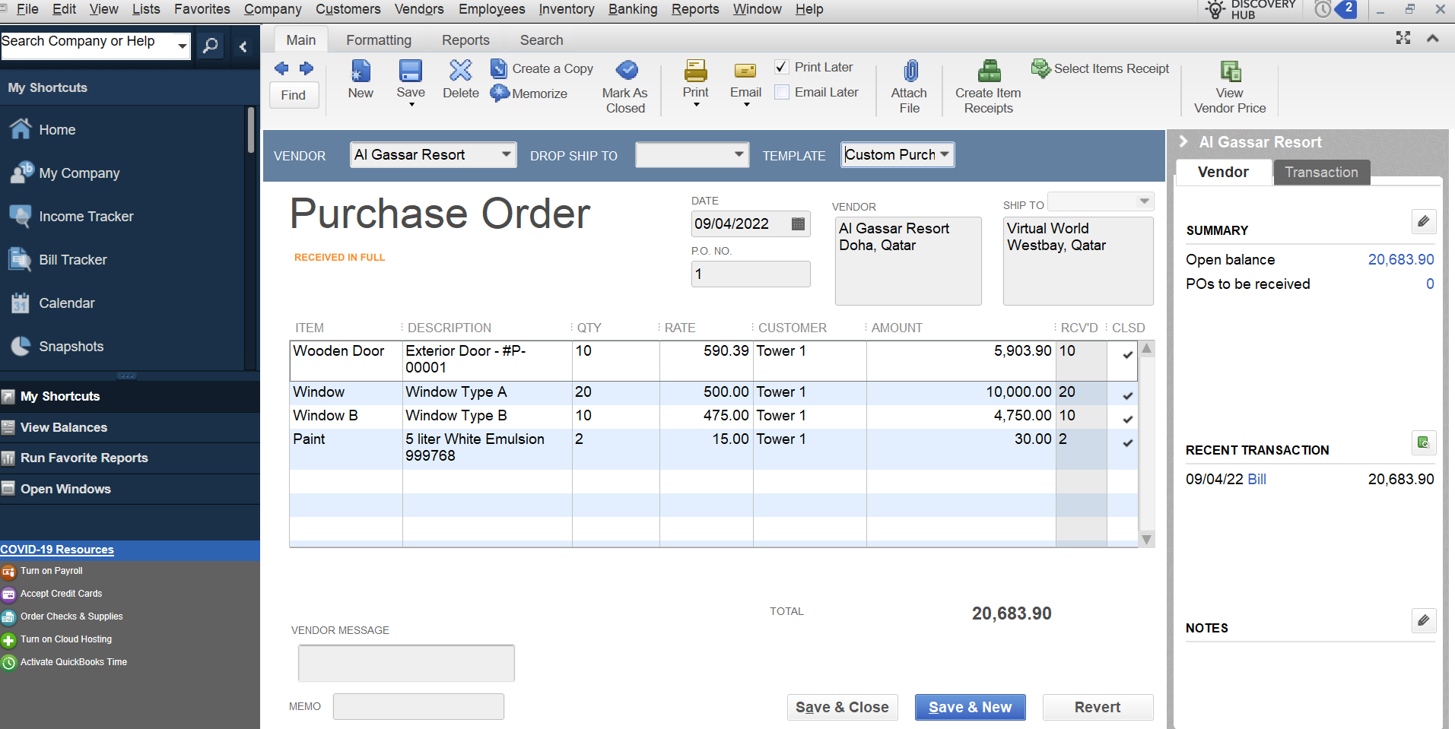Open the Email options arrow
This screenshot has width=1455, height=729.
coord(746,105)
